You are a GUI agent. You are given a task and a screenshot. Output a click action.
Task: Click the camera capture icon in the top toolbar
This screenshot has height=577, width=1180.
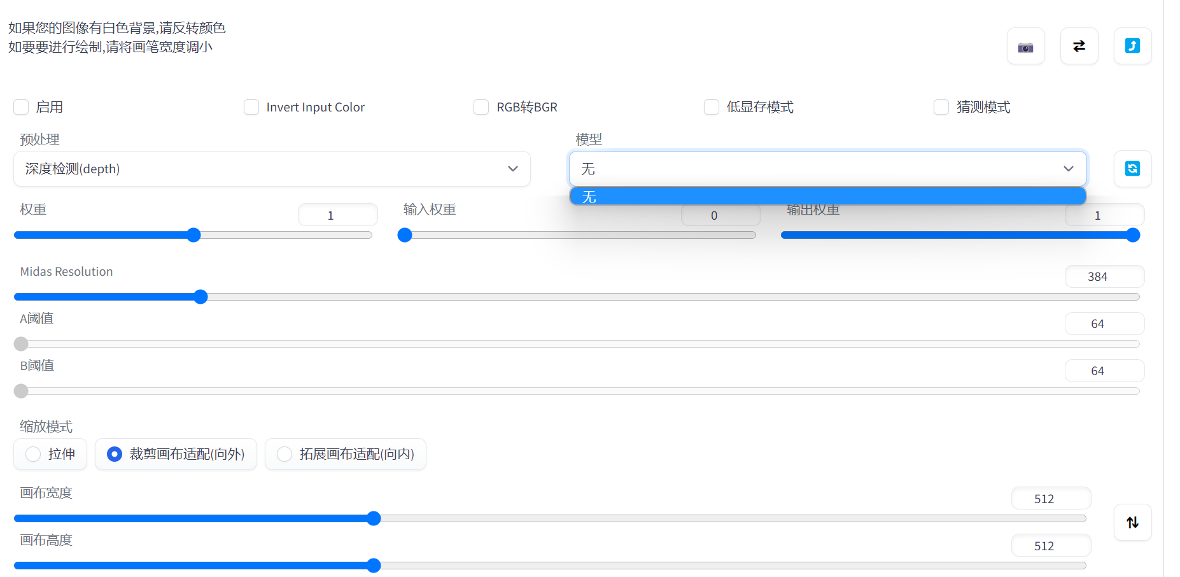(x=1025, y=46)
